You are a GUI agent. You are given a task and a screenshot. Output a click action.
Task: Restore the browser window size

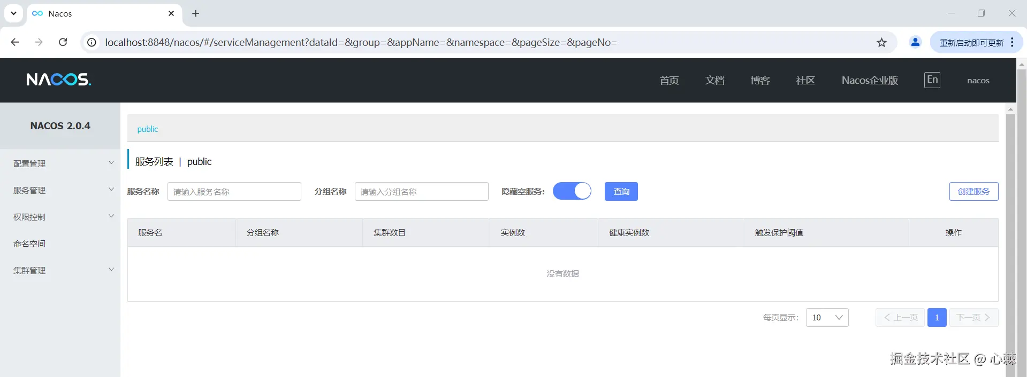point(981,13)
